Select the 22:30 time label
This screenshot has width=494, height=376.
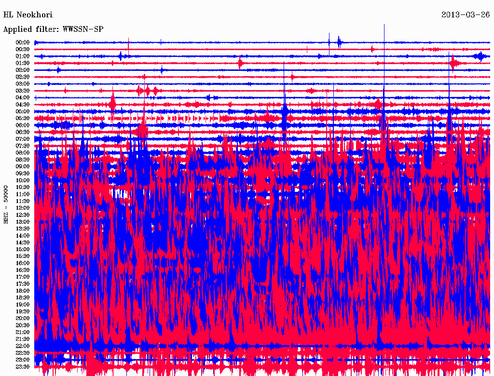pos(23,353)
